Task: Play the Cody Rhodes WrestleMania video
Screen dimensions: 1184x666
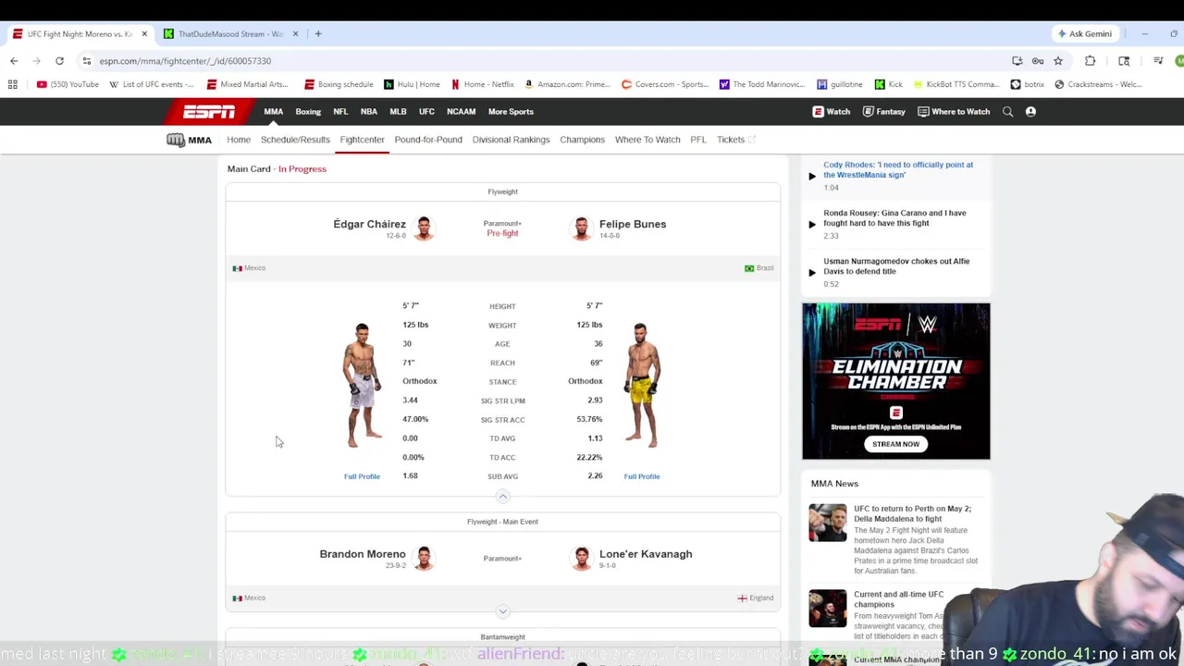Action: 812,176
